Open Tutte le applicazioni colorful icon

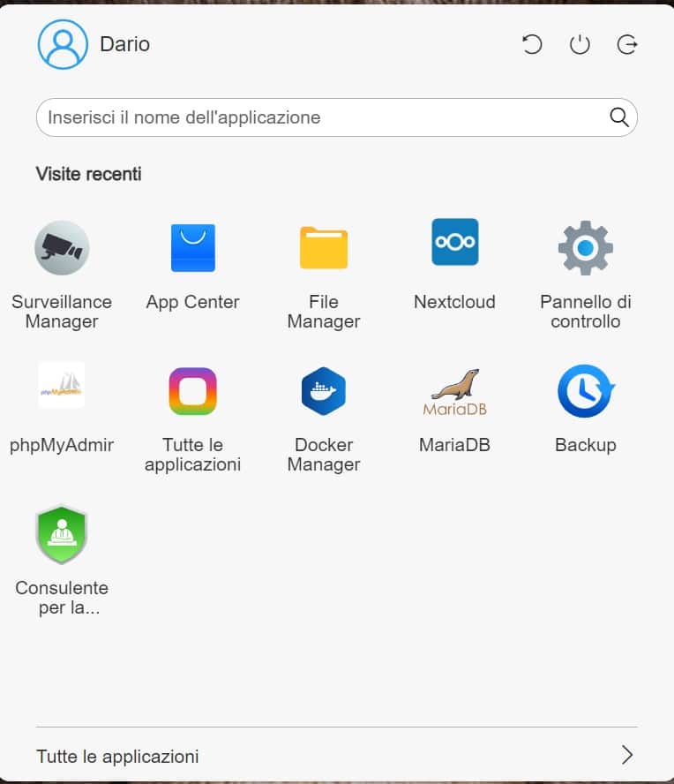pyautogui.click(x=193, y=391)
